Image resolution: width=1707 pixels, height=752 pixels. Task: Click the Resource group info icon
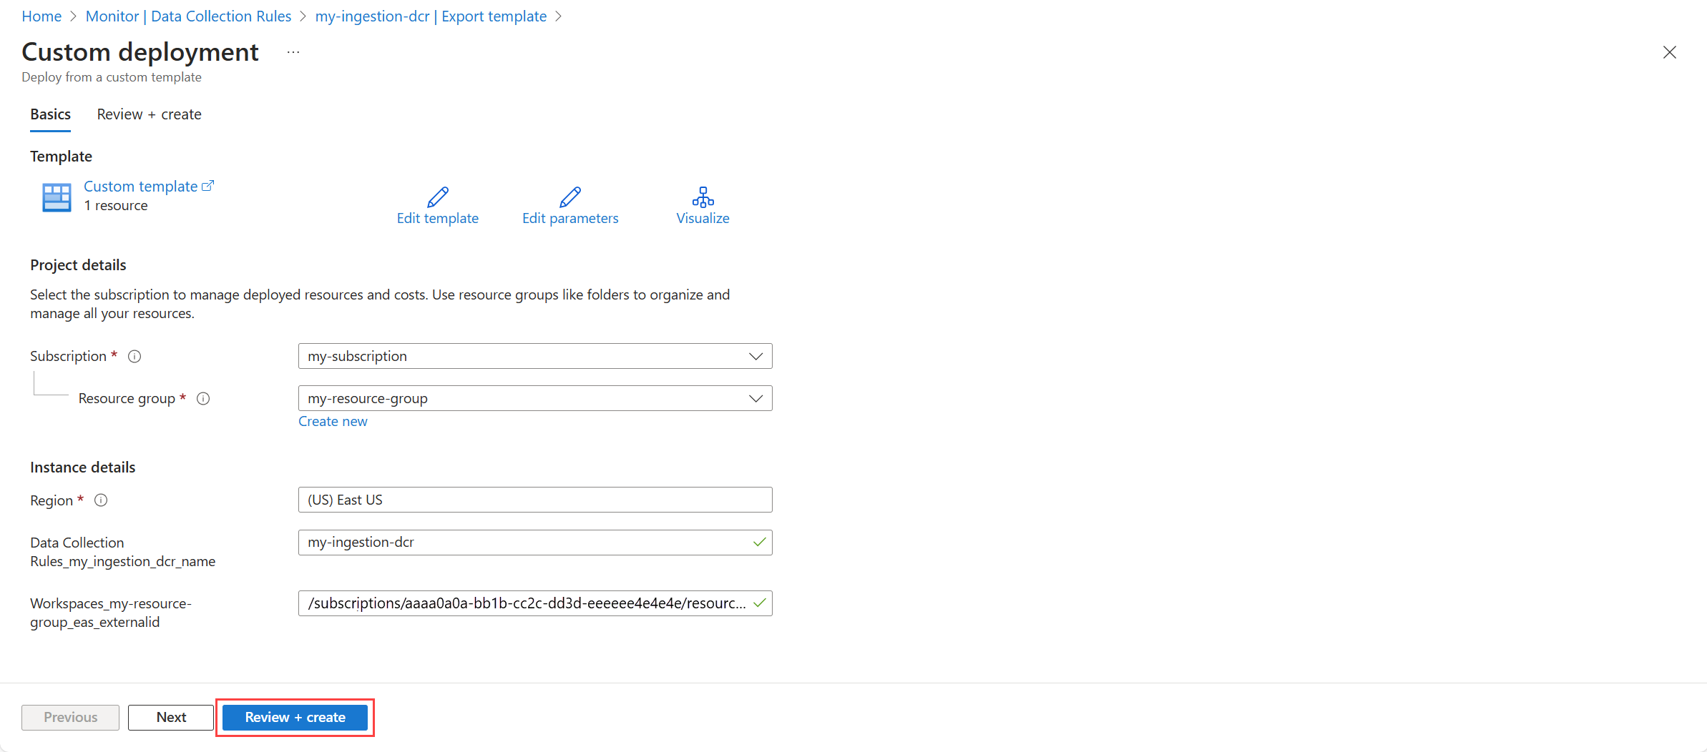tap(203, 398)
